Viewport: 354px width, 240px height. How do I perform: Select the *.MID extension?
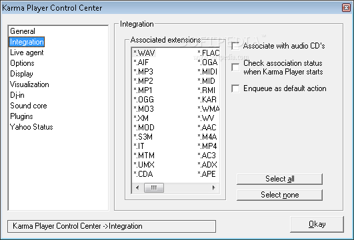[207, 81]
